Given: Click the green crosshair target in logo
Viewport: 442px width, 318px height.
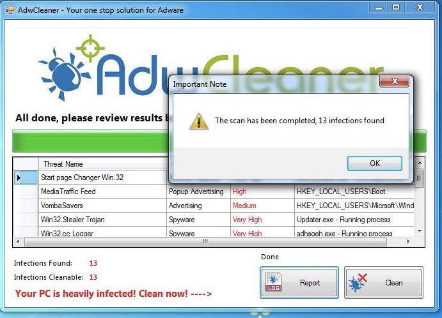Looking at the screenshot, I should pyautogui.click(x=90, y=48).
